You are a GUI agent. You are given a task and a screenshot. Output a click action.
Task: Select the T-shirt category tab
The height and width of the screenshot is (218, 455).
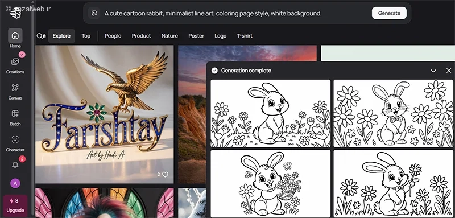tap(245, 36)
